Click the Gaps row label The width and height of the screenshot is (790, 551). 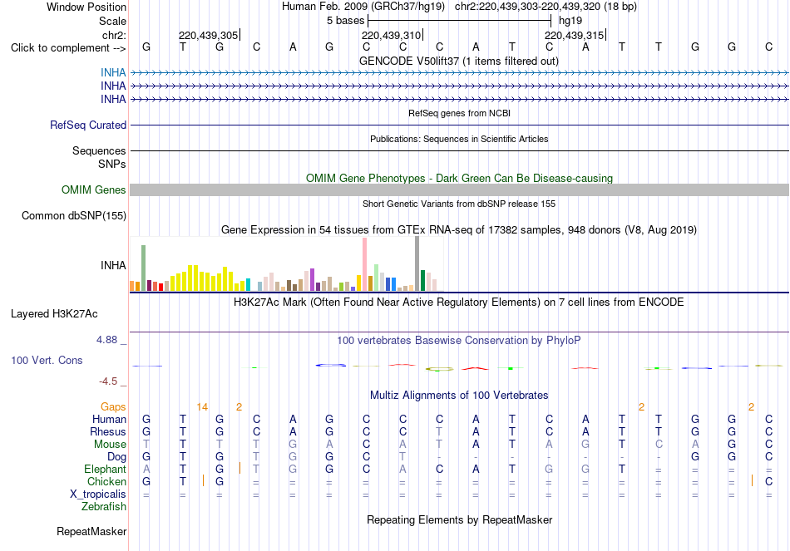[x=113, y=407]
